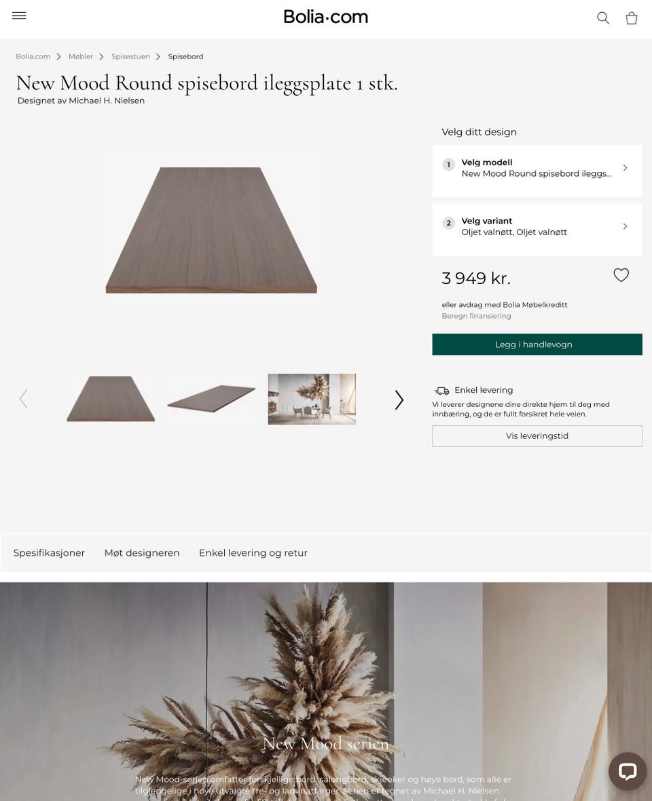Click the search magnifier icon

[603, 18]
